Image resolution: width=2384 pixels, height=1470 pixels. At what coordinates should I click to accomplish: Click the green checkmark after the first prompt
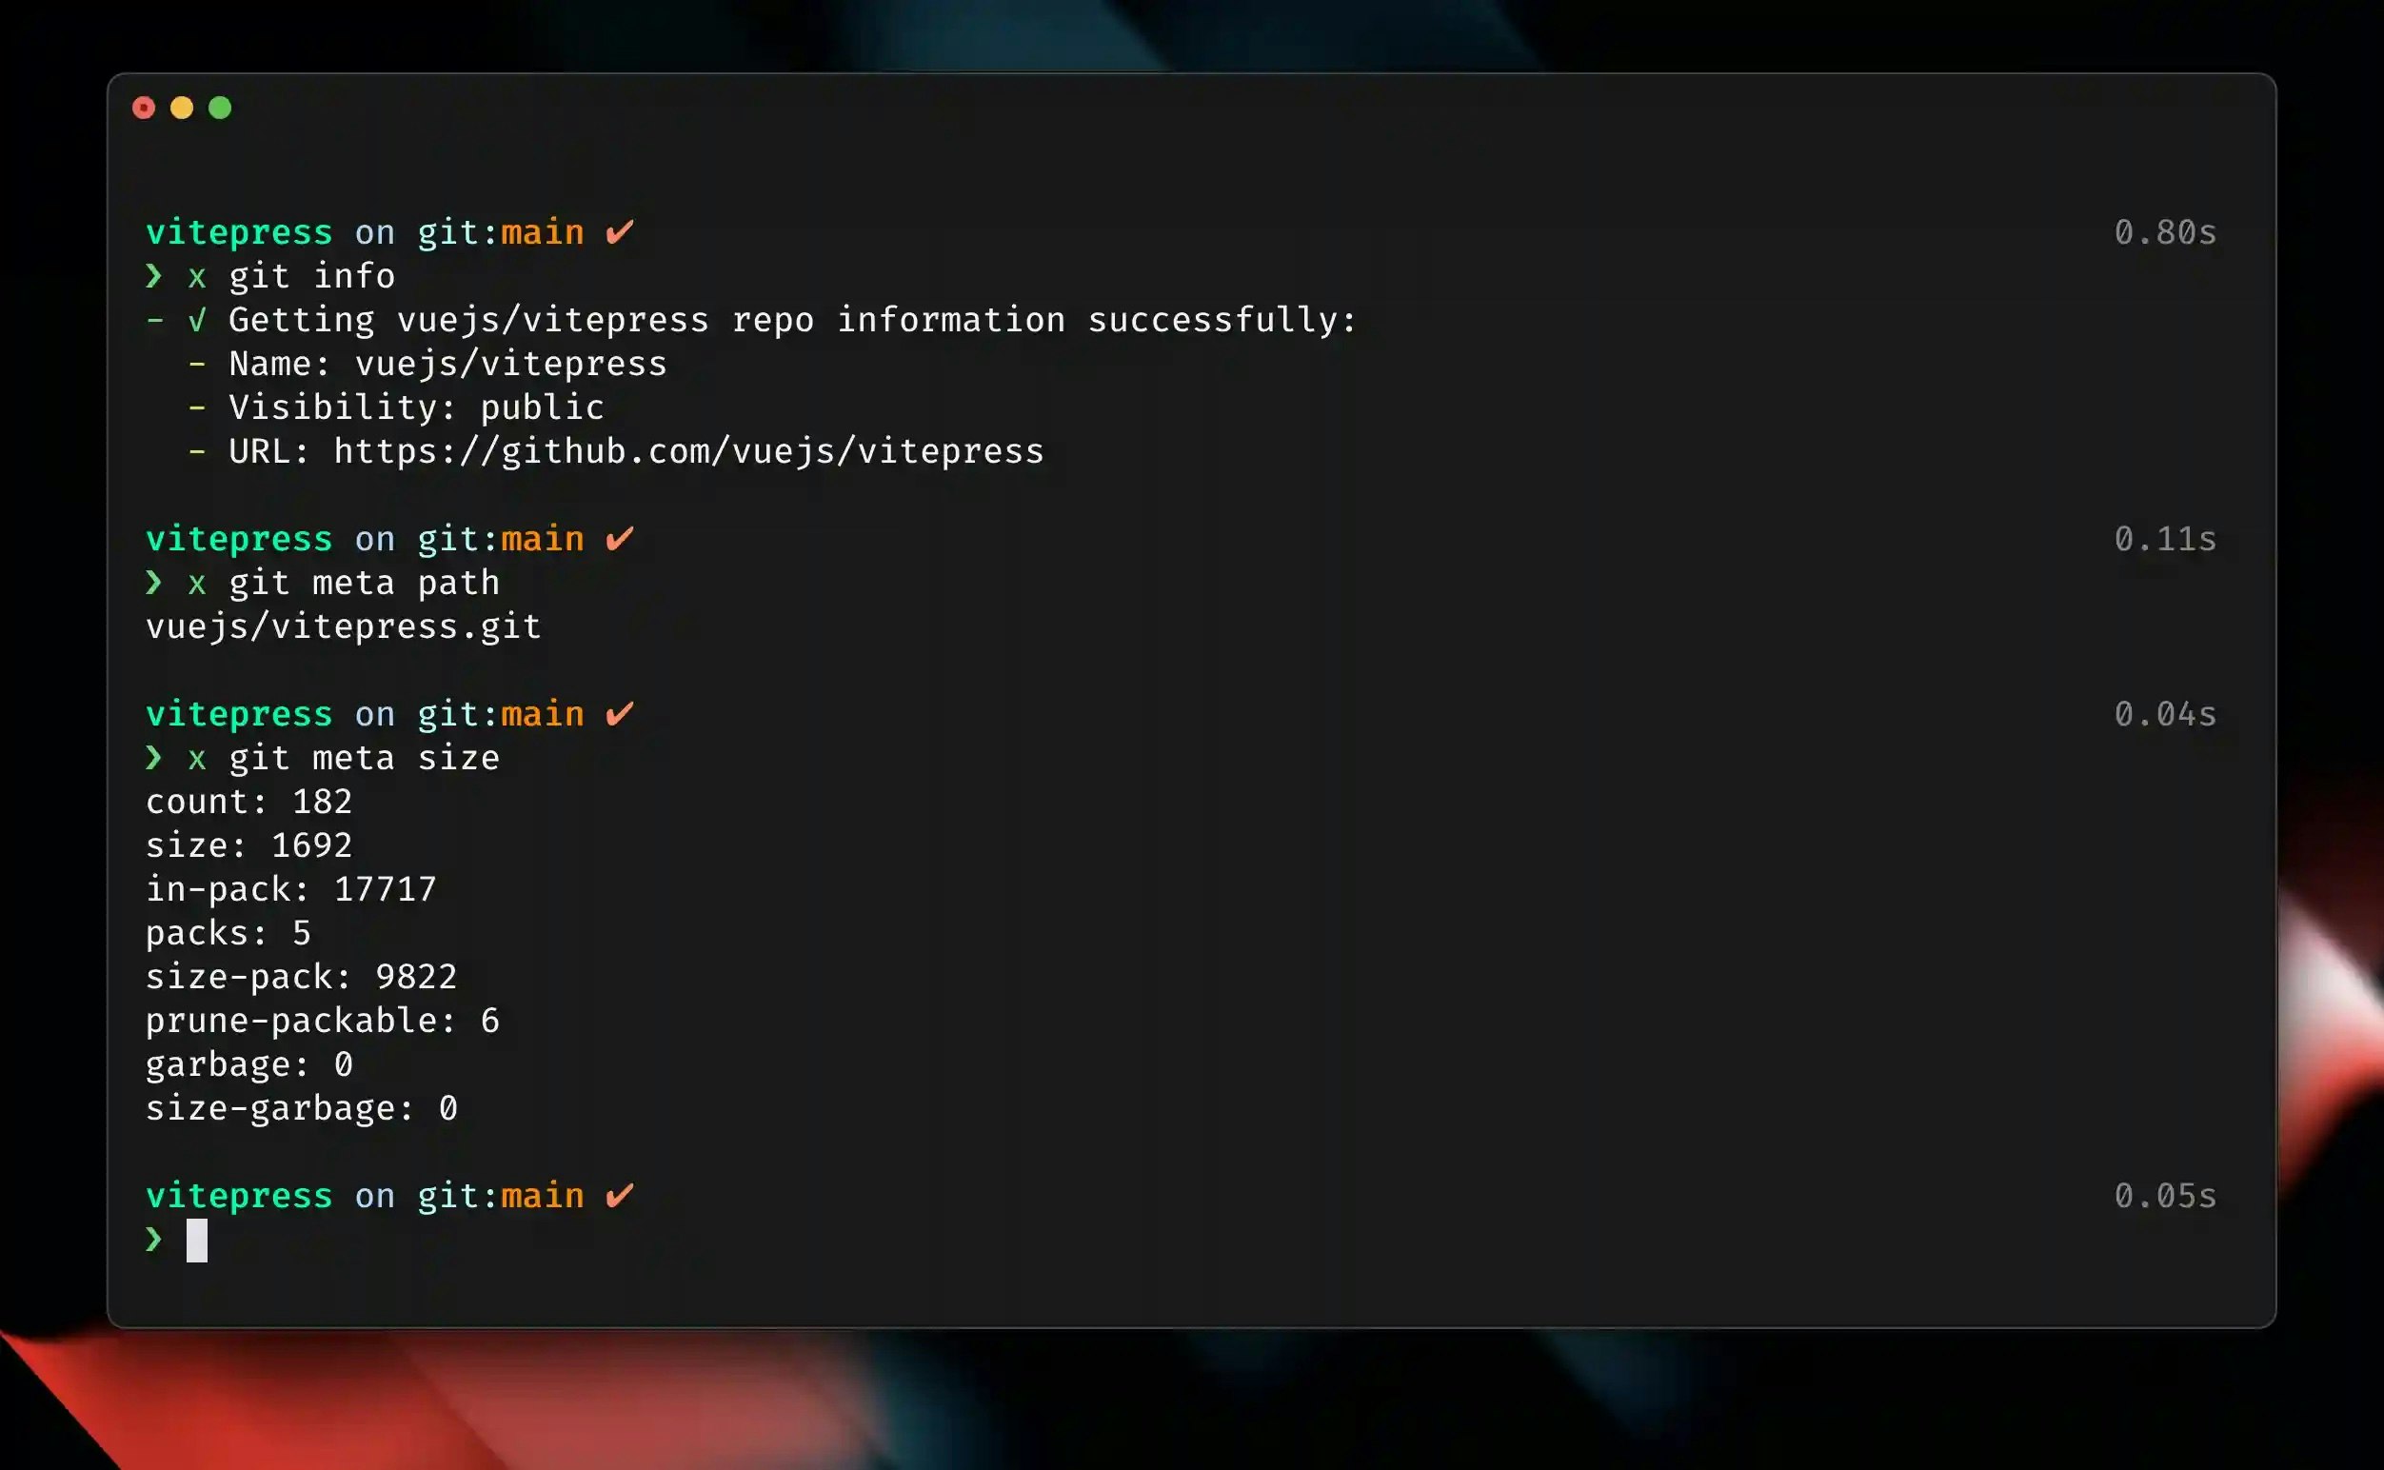618,231
